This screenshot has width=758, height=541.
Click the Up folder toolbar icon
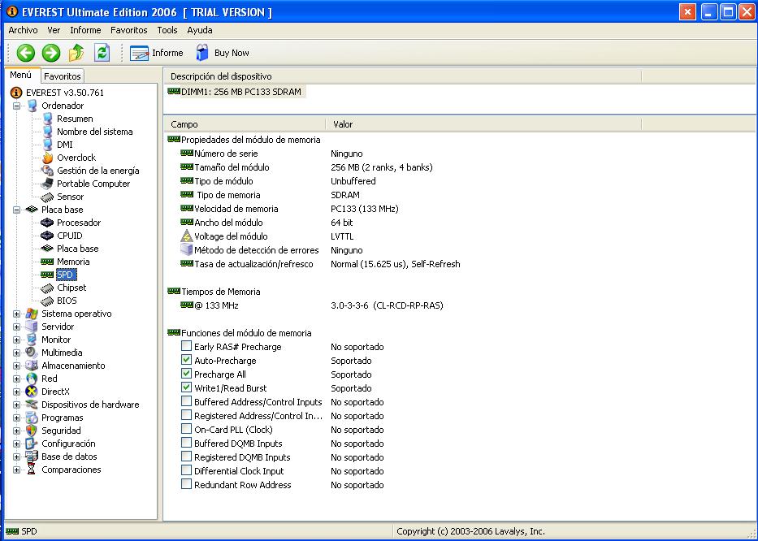[76, 53]
